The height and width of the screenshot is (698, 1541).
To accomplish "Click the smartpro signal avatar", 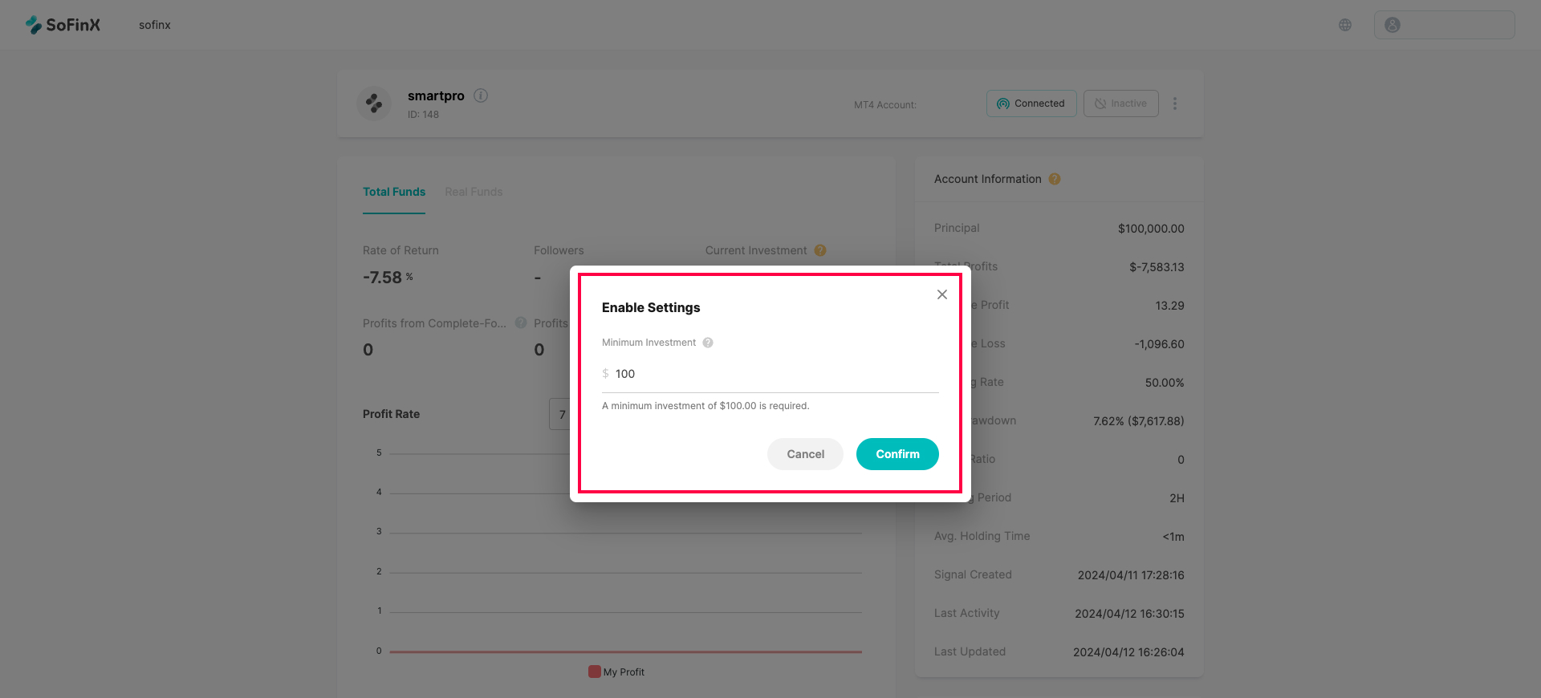I will [x=374, y=103].
